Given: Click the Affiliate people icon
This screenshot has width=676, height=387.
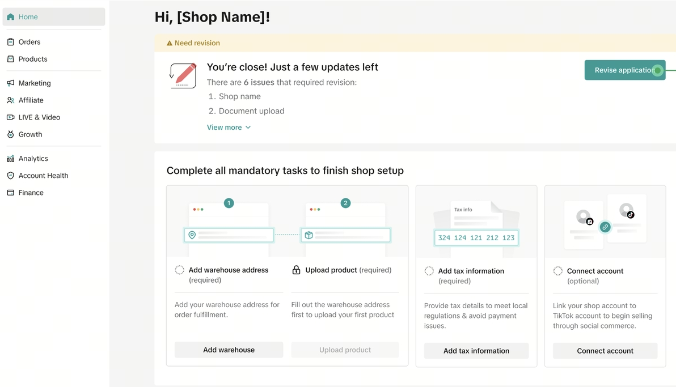Looking at the screenshot, I should coord(11,100).
